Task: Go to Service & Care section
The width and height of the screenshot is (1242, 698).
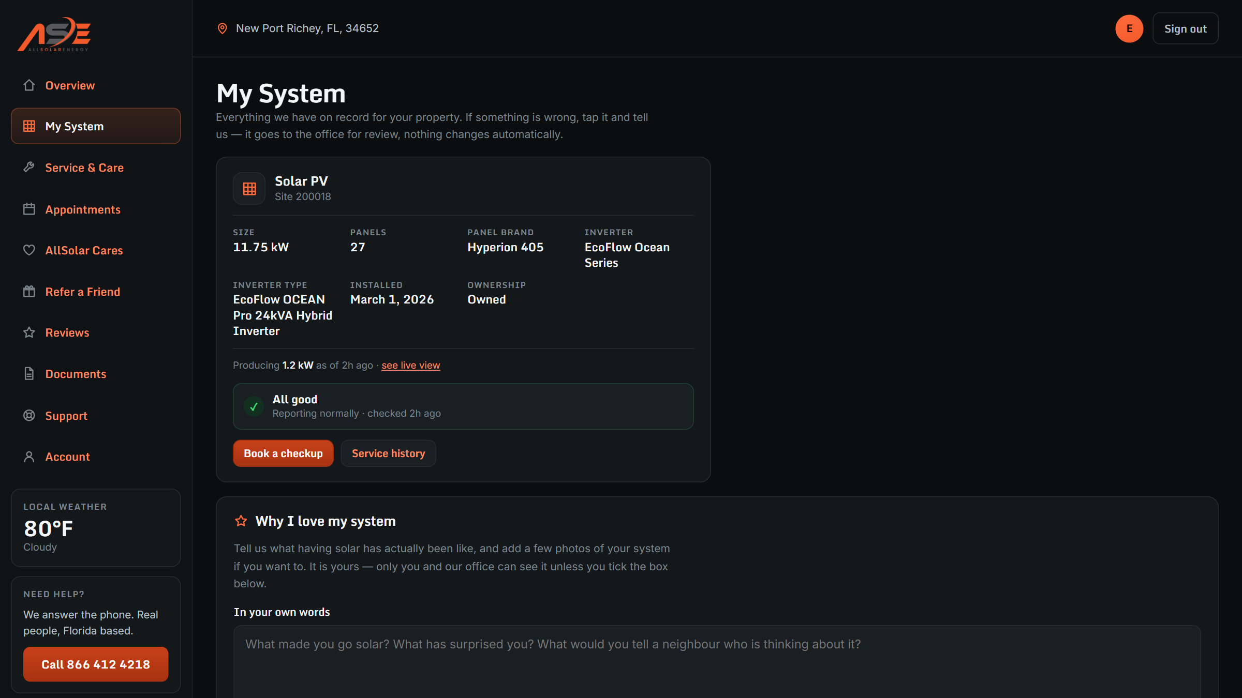Action: pos(96,168)
